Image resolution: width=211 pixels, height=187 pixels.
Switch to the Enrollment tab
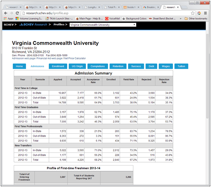tap(58, 66)
